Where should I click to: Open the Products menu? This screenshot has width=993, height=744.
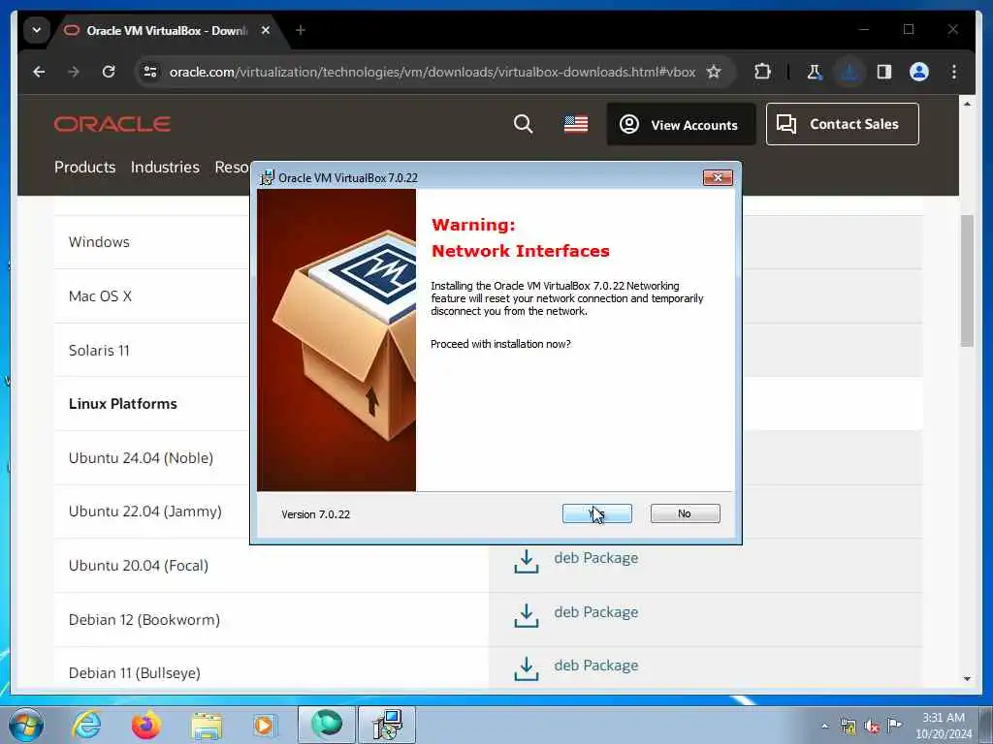tap(85, 167)
